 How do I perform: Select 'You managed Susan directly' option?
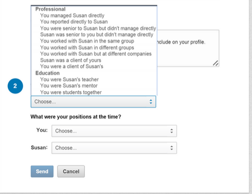pyautogui.click(x=94, y=15)
